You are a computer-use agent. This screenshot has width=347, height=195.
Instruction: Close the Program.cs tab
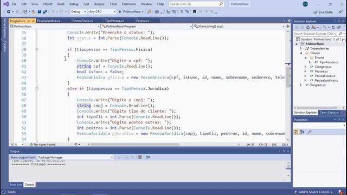pyautogui.click(x=33, y=21)
